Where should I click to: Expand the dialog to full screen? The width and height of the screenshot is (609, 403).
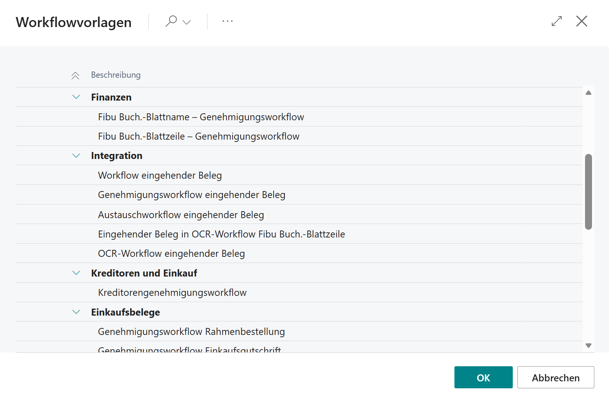coord(556,21)
